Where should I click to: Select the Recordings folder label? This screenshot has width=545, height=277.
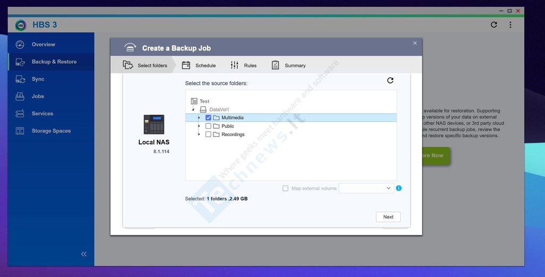(x=233, y=135)
